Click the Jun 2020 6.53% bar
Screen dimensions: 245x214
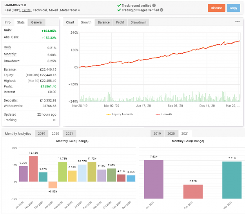[73, 176]
